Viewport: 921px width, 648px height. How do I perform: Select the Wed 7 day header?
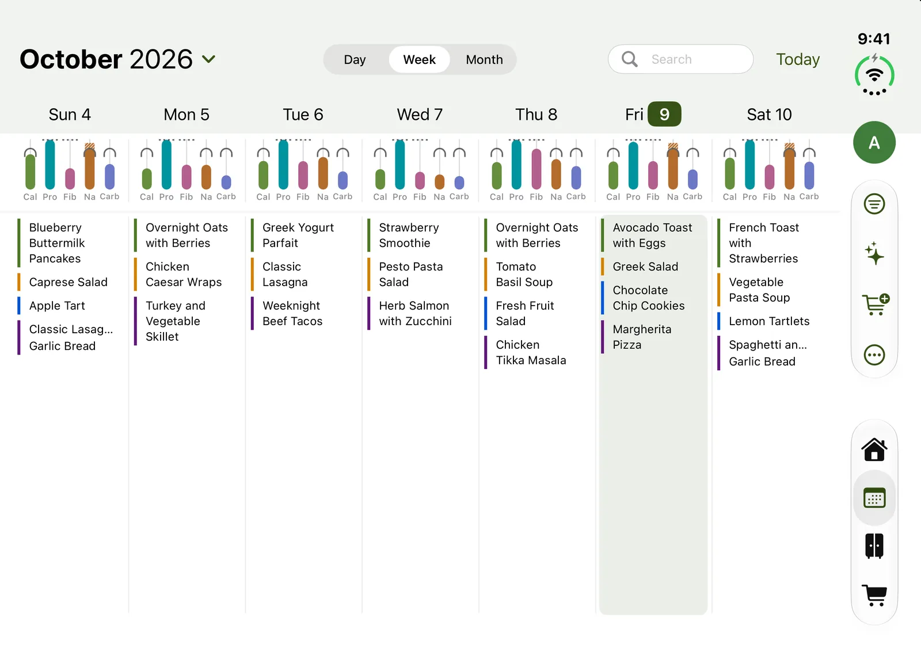pos(420,115)
